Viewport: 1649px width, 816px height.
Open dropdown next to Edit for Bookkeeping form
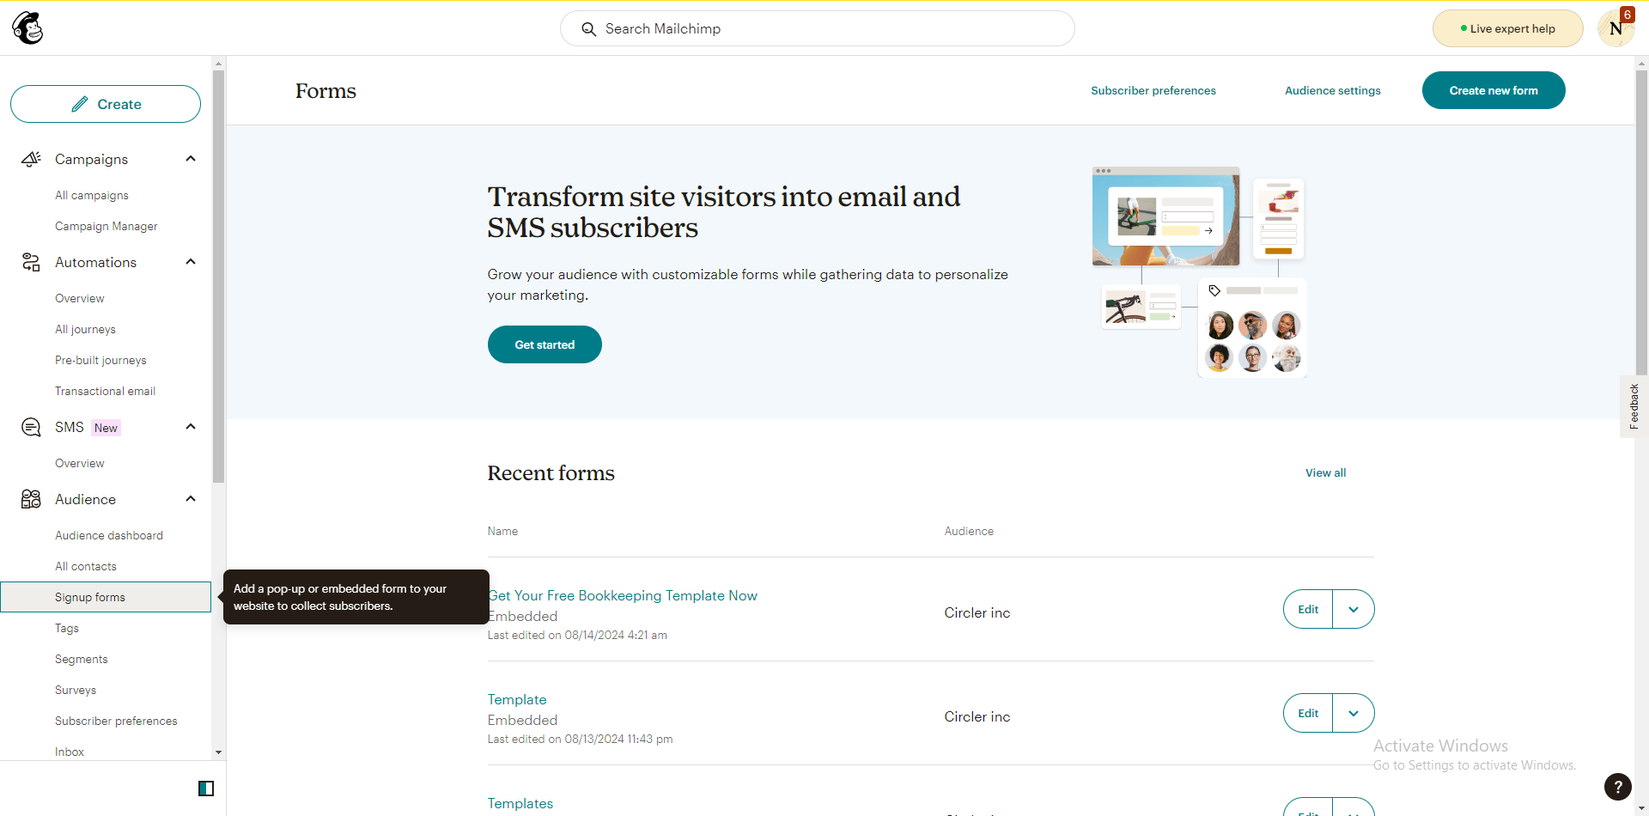click(1354, 609)
